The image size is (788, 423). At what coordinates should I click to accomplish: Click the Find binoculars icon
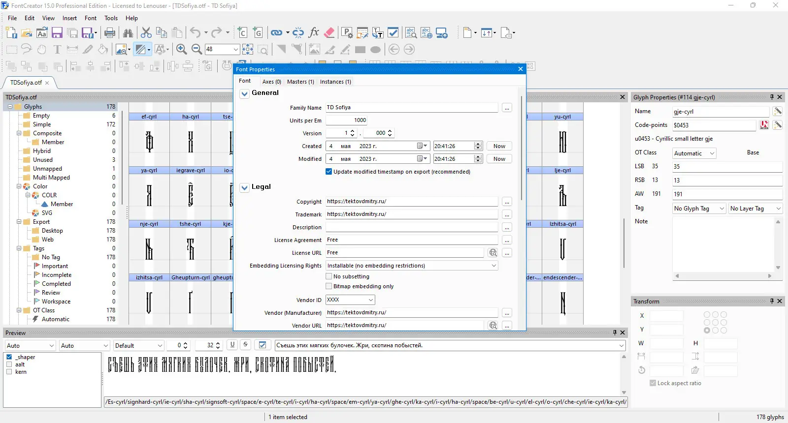tap(128, 33)
